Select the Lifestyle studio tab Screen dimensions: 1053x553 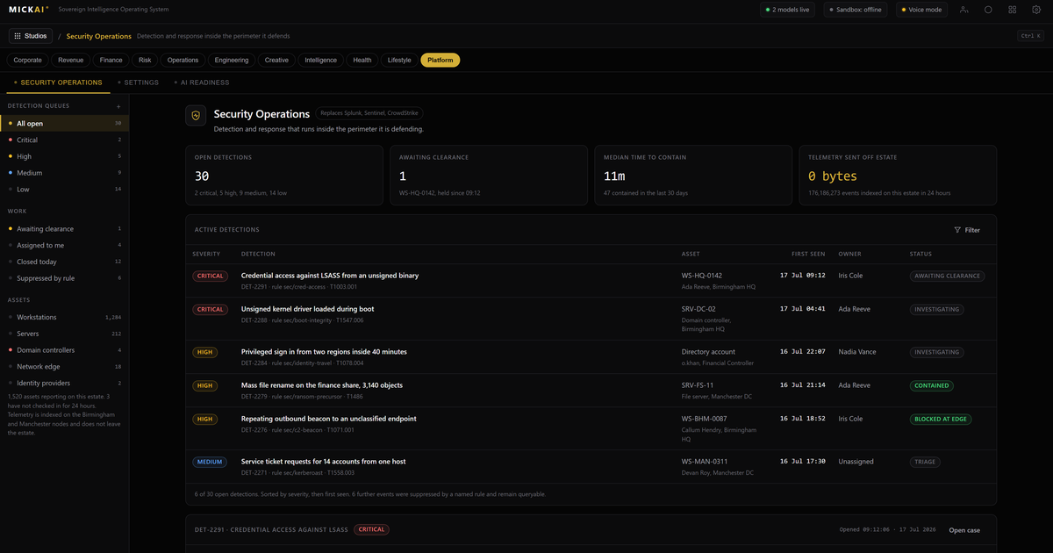[x=399, y=61]
